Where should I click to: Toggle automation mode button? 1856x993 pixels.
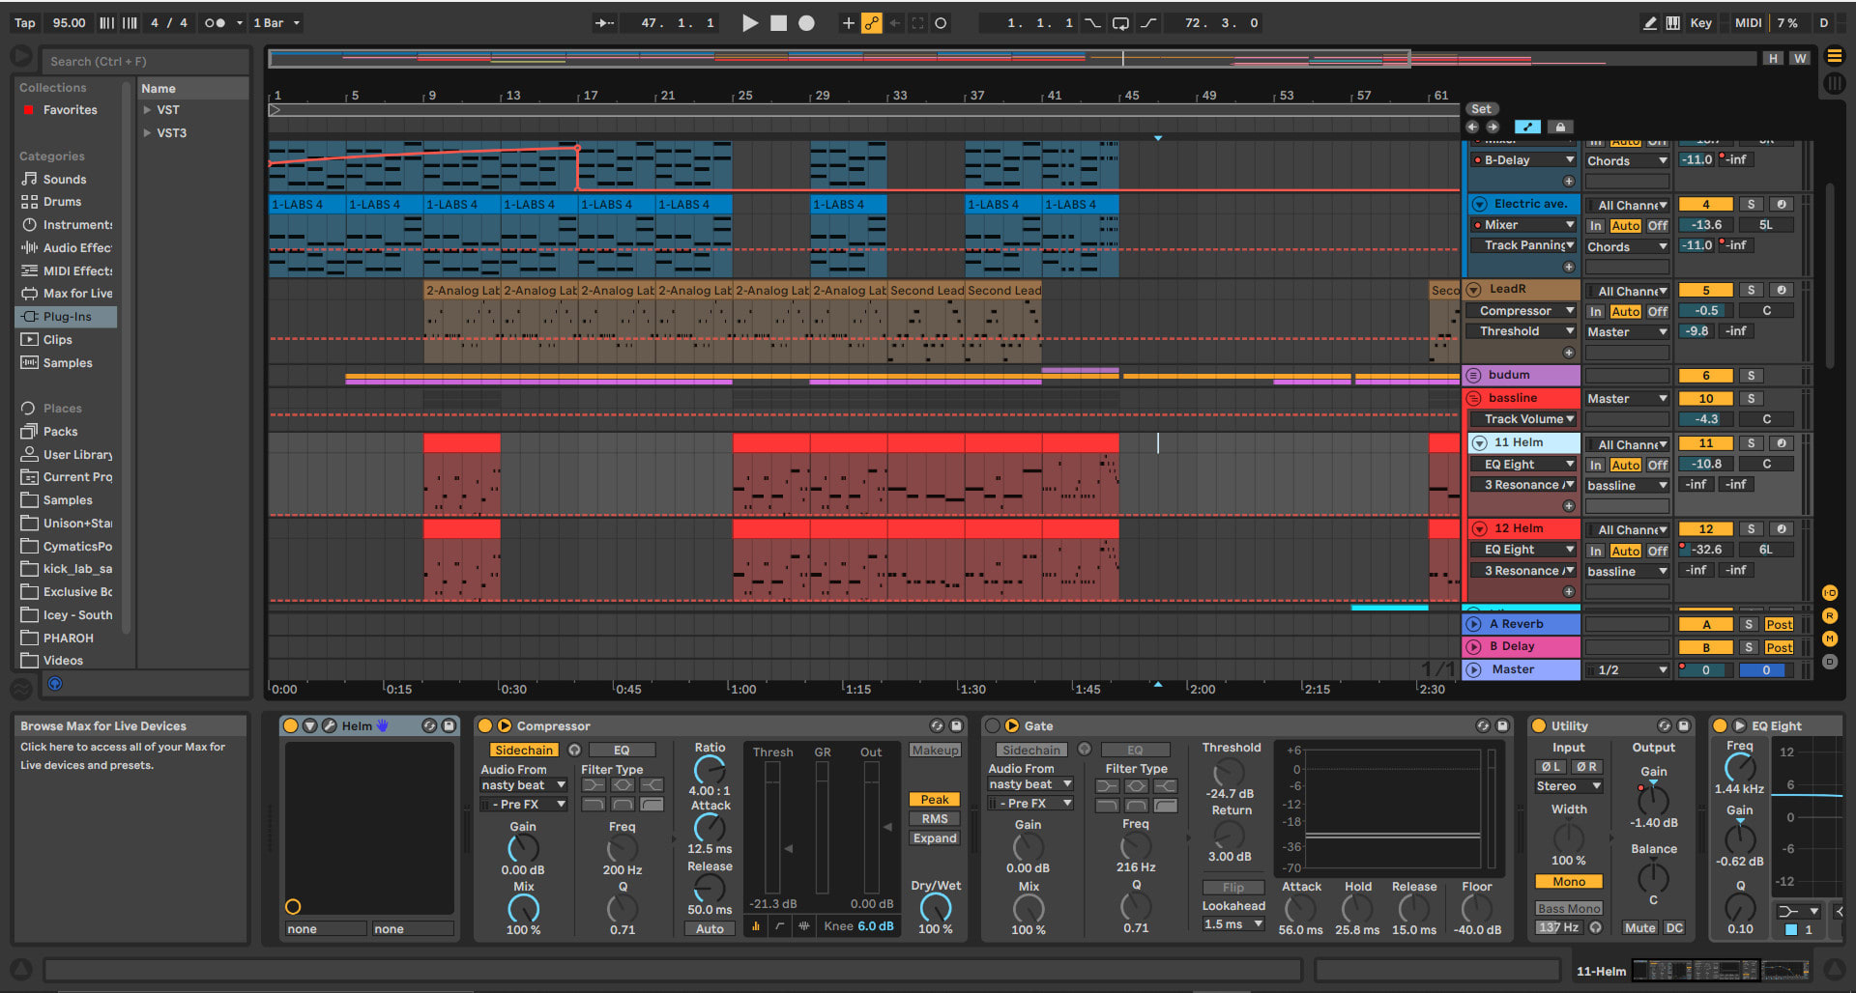1527,127
